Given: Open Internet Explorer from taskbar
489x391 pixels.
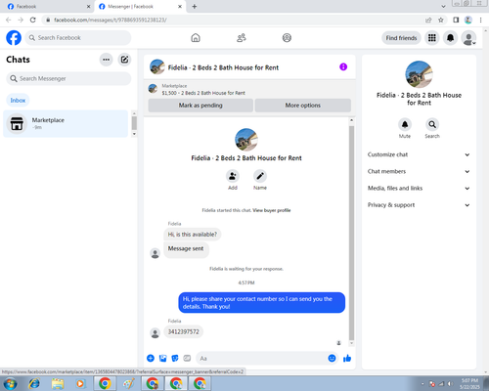Looking at the screenshot, I should coord(34,383).
